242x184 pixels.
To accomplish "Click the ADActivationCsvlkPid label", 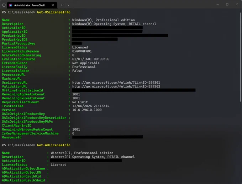I will [21, 177].
